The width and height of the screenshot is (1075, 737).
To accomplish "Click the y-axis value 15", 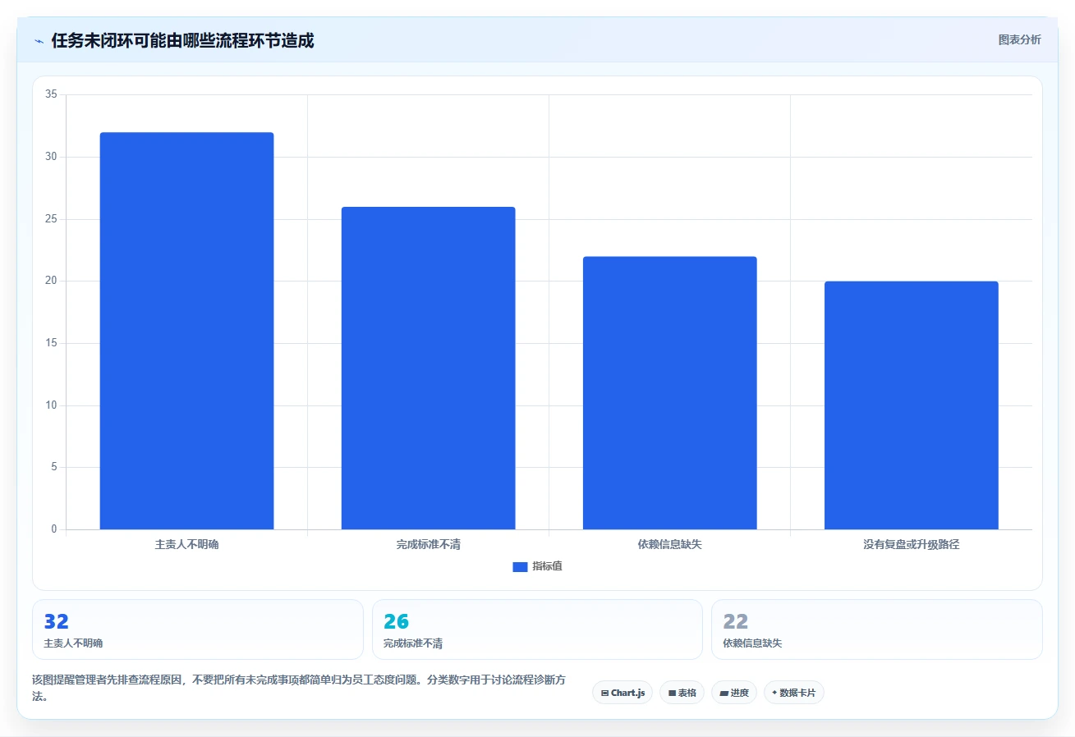I will (51, 343).
